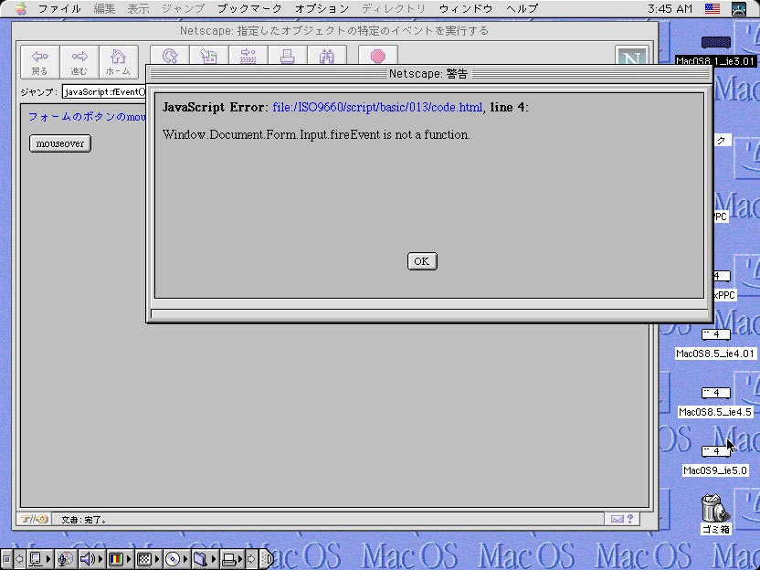The height and width of the screenshot is (570, 760).
Task: Click the fireEvent is not a function message
Action: (x=316, y=135)
